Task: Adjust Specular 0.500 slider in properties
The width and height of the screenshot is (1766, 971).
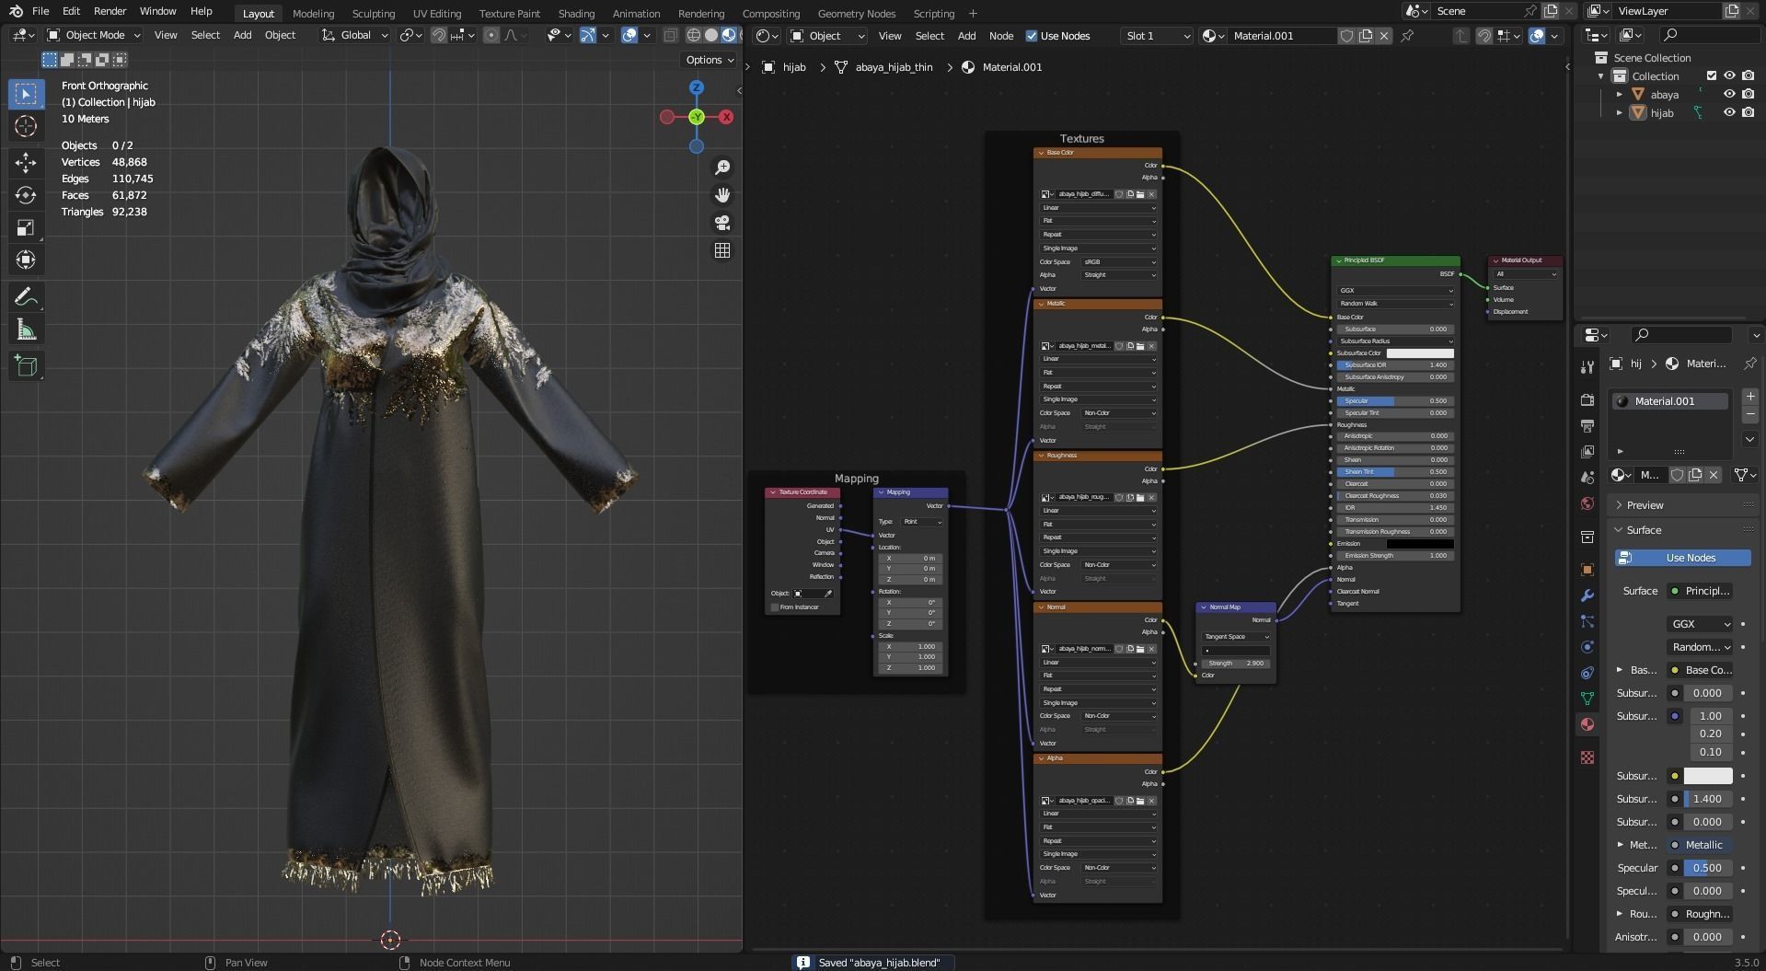Action: tap(1708, 868)
